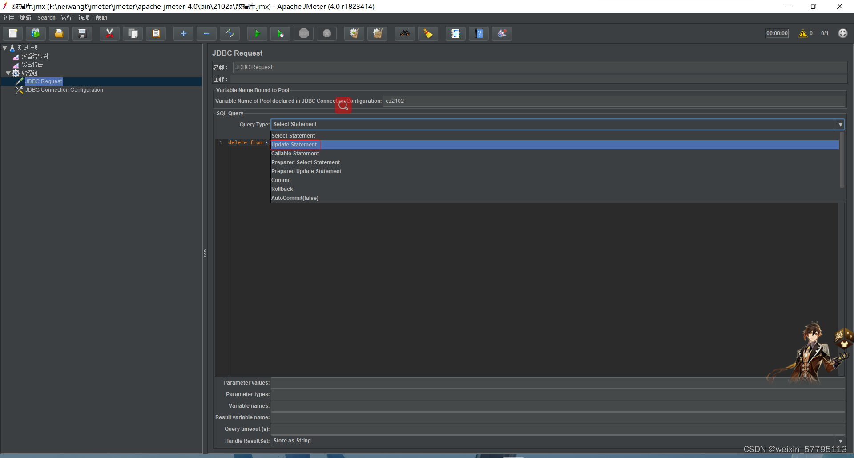Open the 文件 menu
This screenshot has height=458, width=854.
pyautogui.click(x=8, y=18)
